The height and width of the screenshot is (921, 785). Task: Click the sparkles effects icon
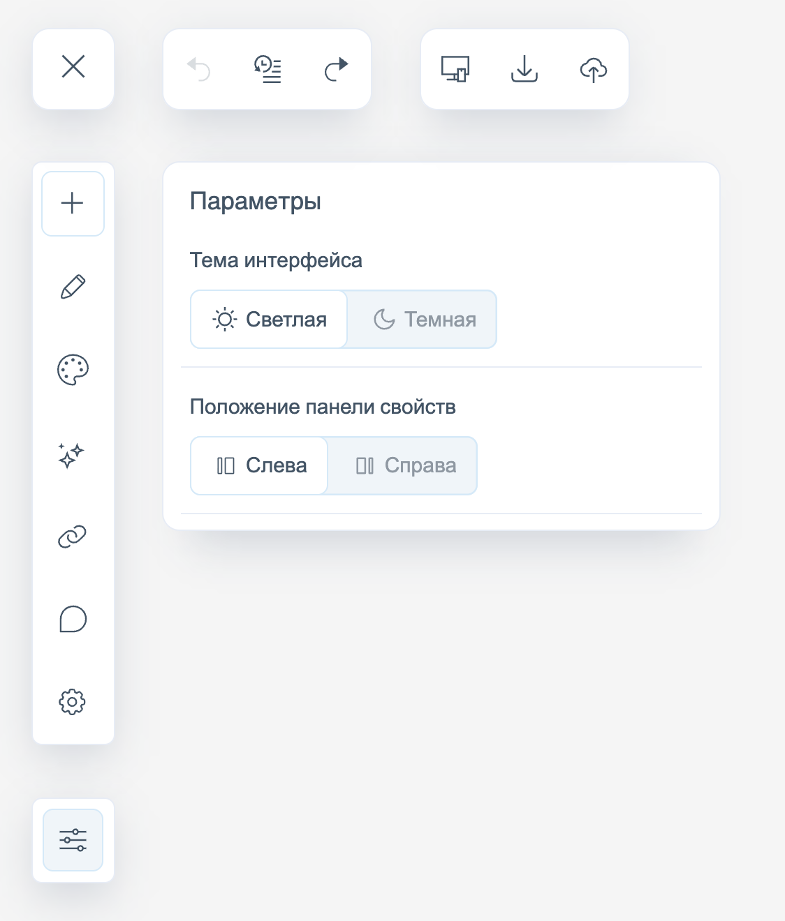tap(71, 455)
